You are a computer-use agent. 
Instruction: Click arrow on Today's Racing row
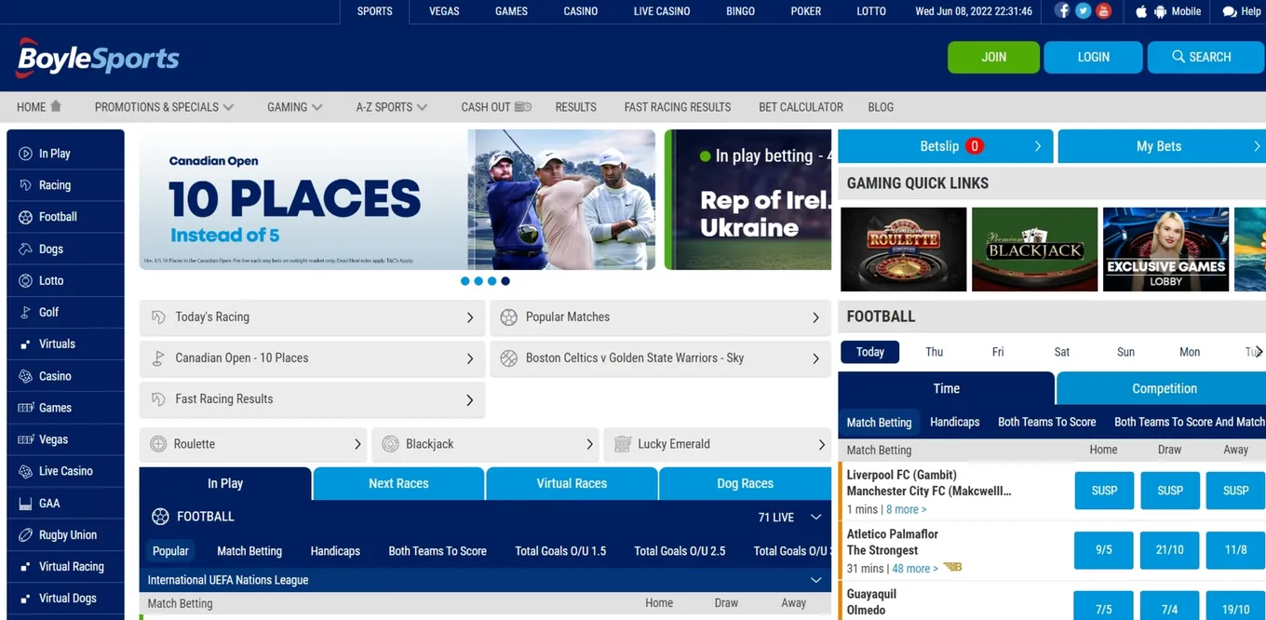point(470,317)
